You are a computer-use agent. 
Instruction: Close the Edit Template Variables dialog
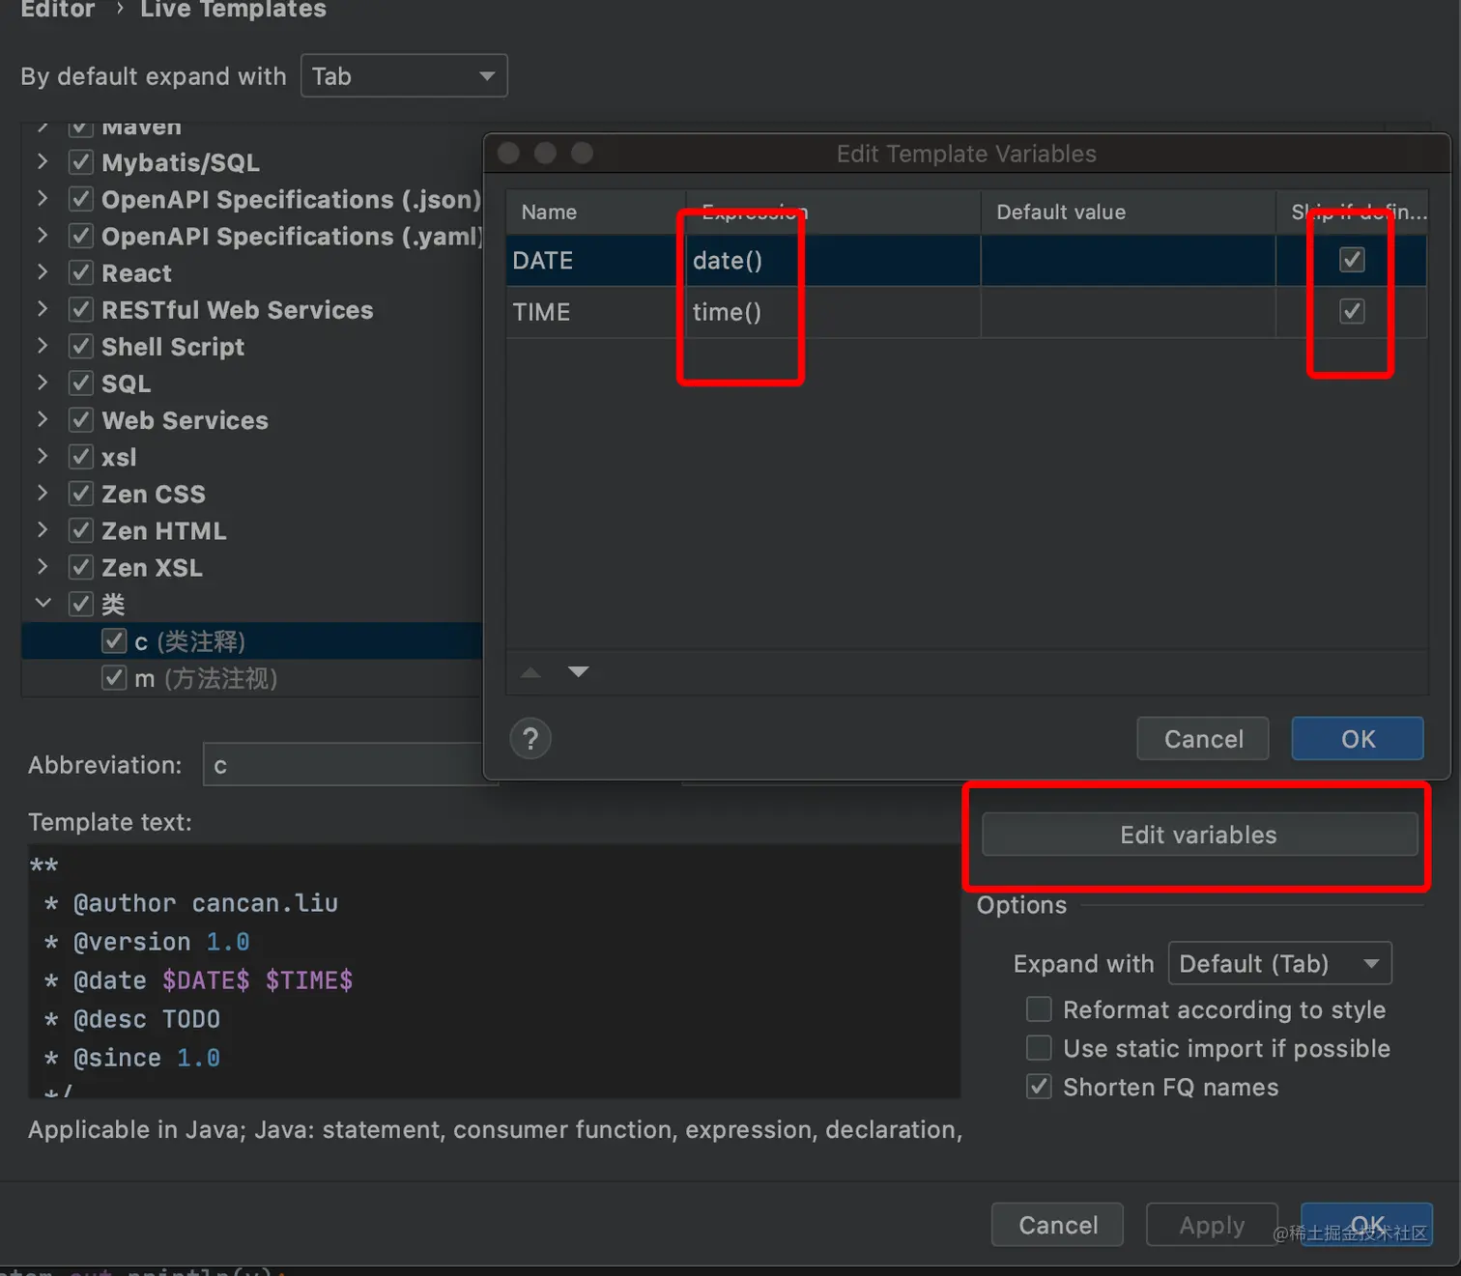(x=508, y=153)
